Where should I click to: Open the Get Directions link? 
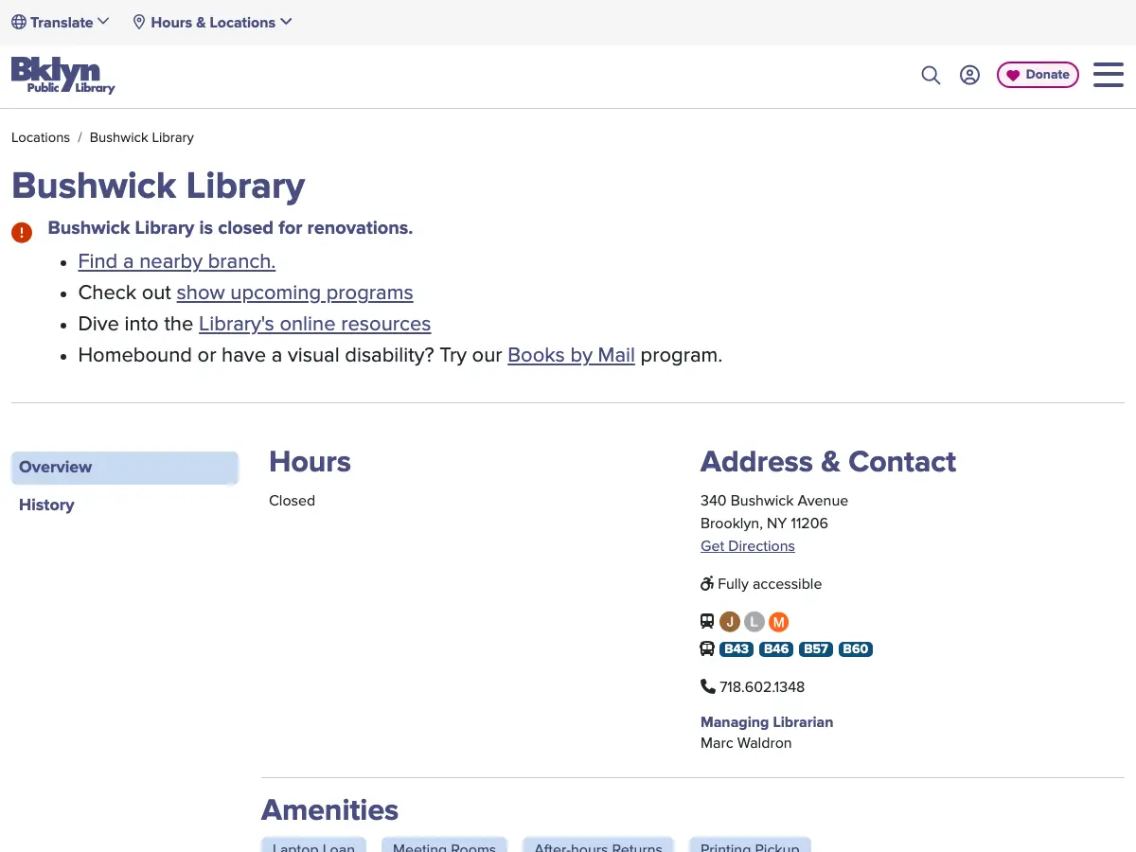[748, 546]
